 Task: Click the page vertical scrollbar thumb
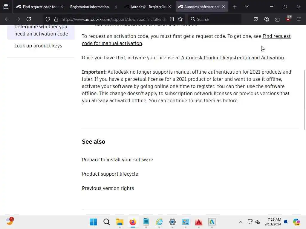(x=305, y=100)
